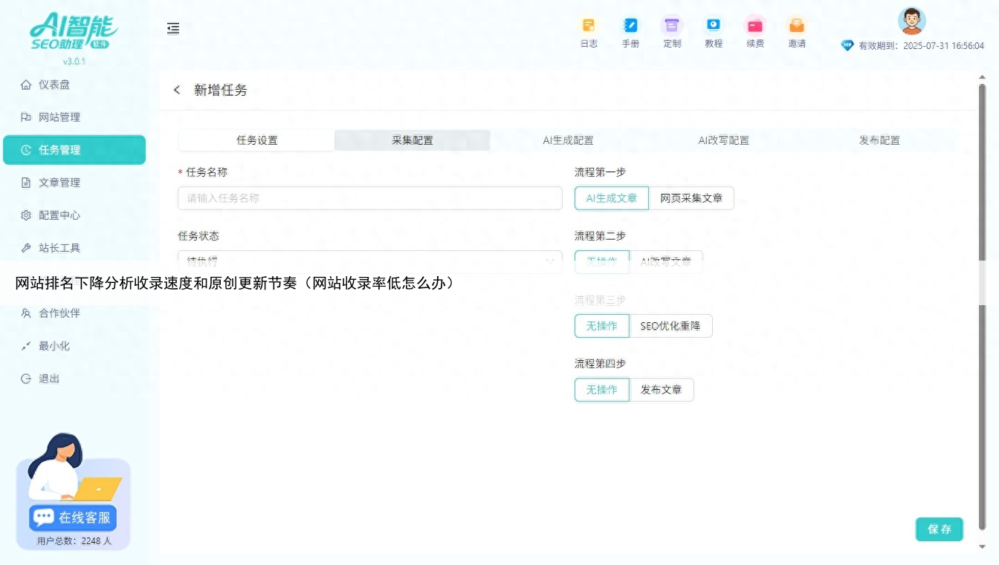Open the 手册 (manual) icon

point(630,30)
